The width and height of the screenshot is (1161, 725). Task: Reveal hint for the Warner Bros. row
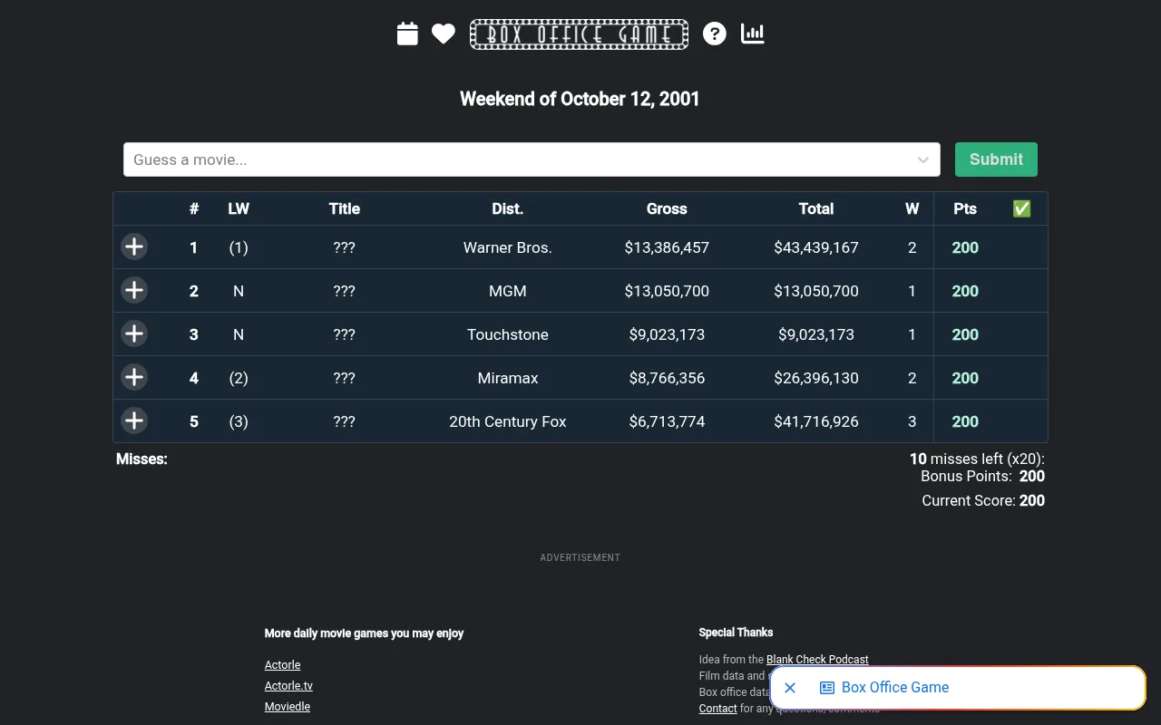(x=134, y=246)
